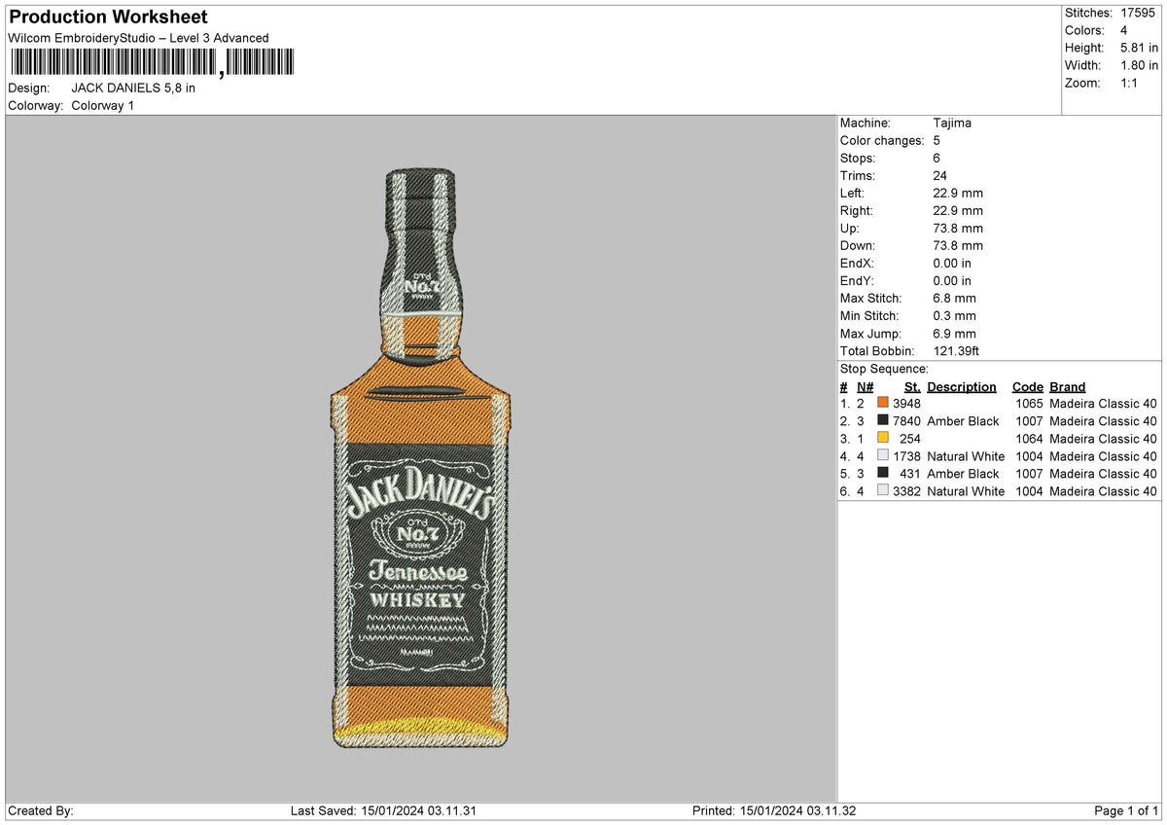Click 'Amber Black' in the stop 2 row
Screen dimensions: 1167x825
coord(963,420)
